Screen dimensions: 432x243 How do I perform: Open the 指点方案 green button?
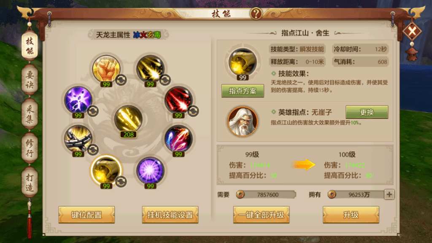coord(243,91)
